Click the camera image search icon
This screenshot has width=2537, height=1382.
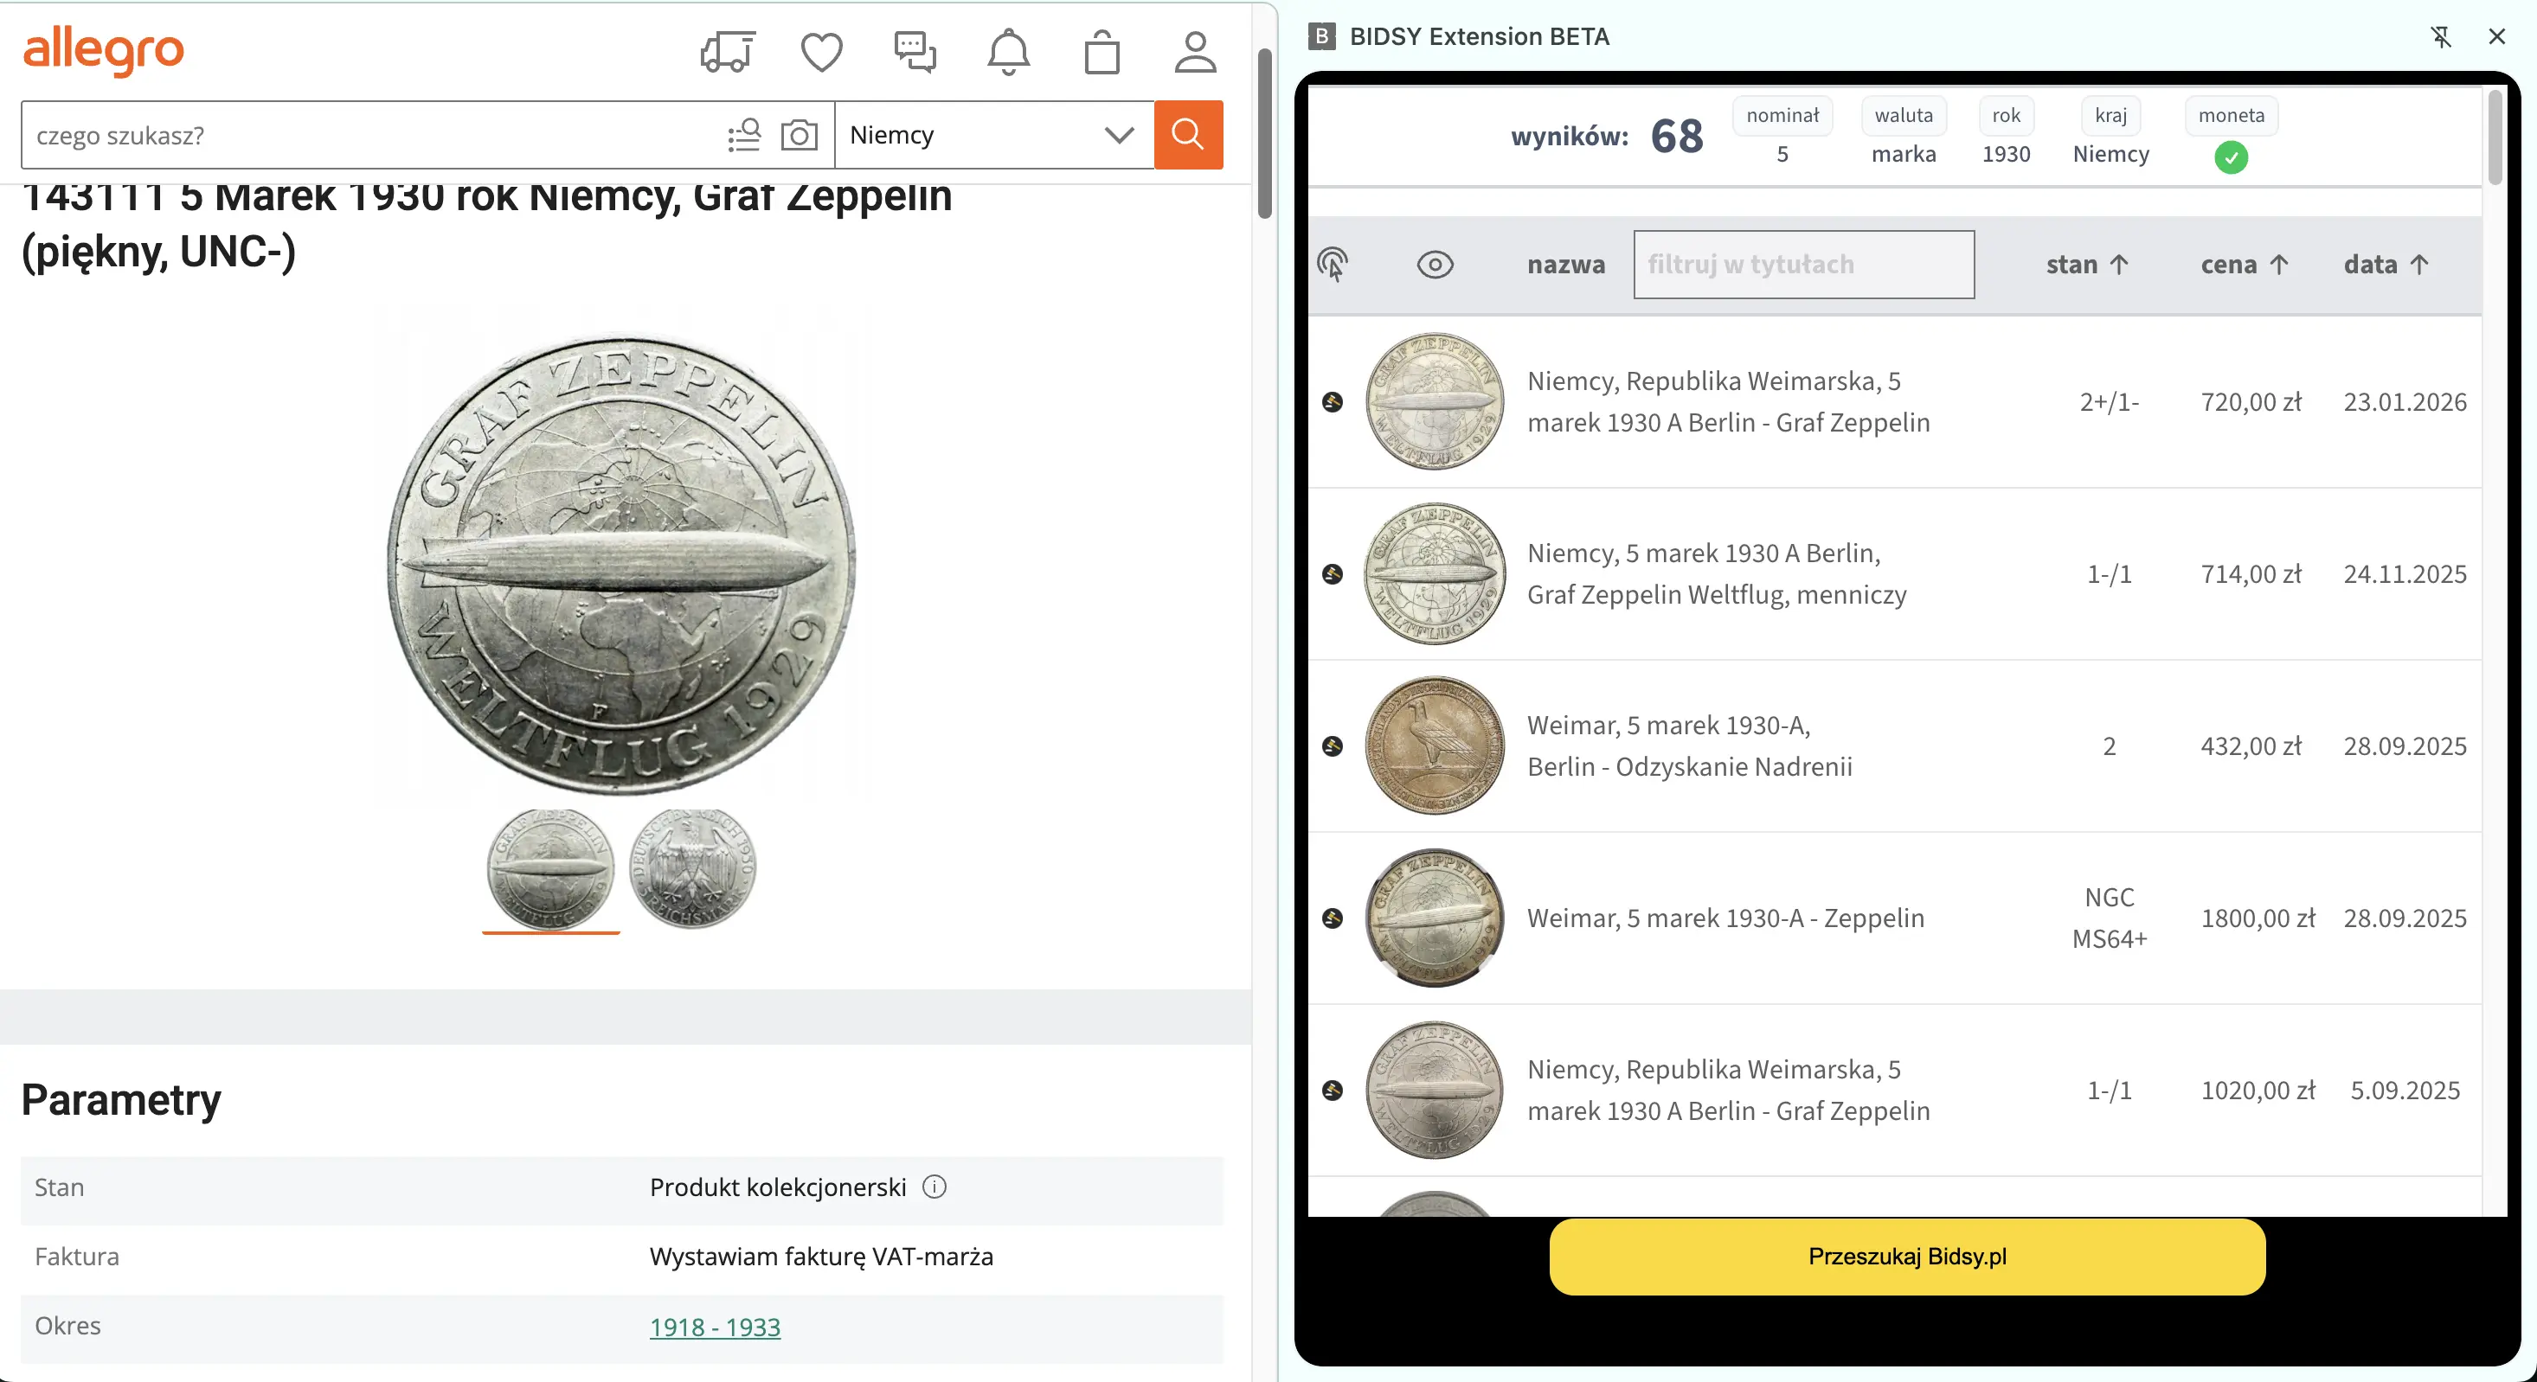tap(799, 135)
